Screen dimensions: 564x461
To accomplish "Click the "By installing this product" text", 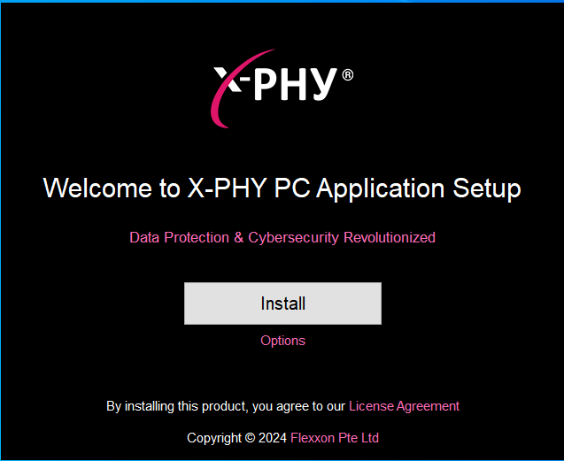I will 177,406.
